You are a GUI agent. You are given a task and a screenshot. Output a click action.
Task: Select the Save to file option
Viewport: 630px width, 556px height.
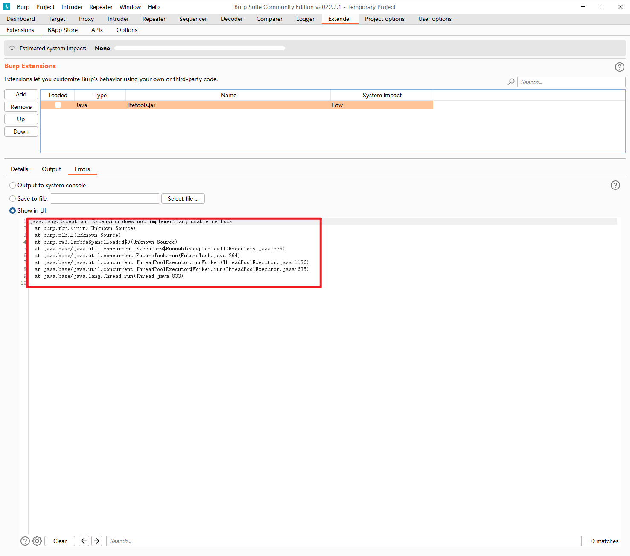[x=13, y=198]
